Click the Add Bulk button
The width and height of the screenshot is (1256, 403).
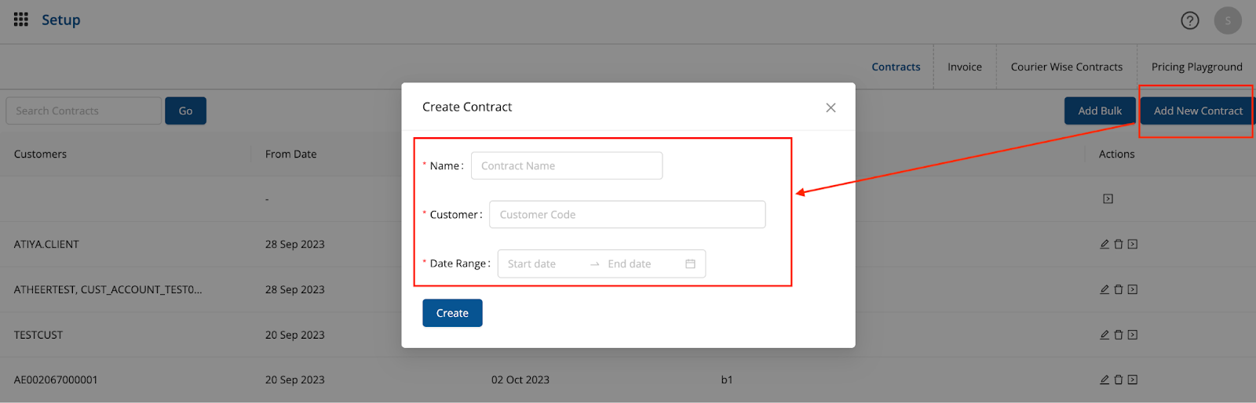[x=1099, y=111]
